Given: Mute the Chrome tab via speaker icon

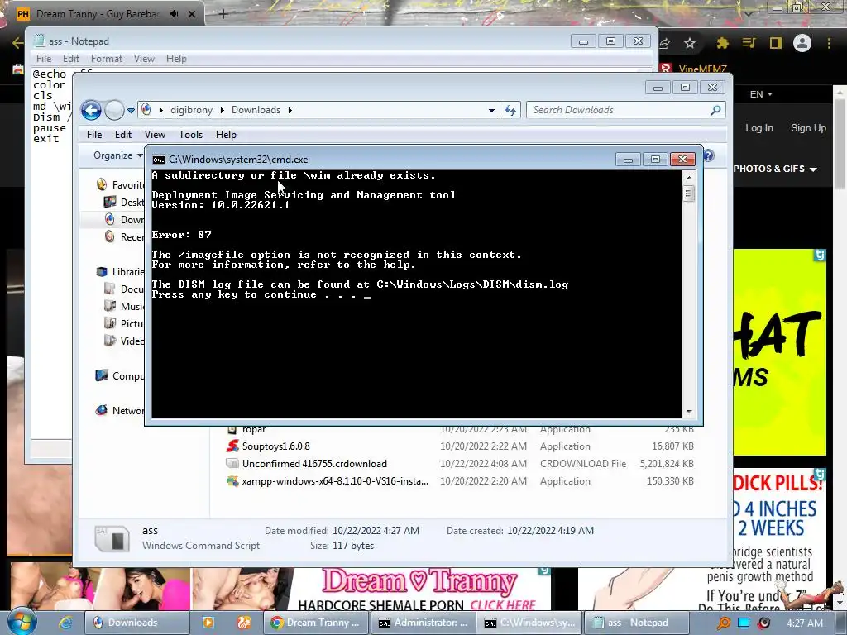Looking at the screenshot, I should [174, 14].
